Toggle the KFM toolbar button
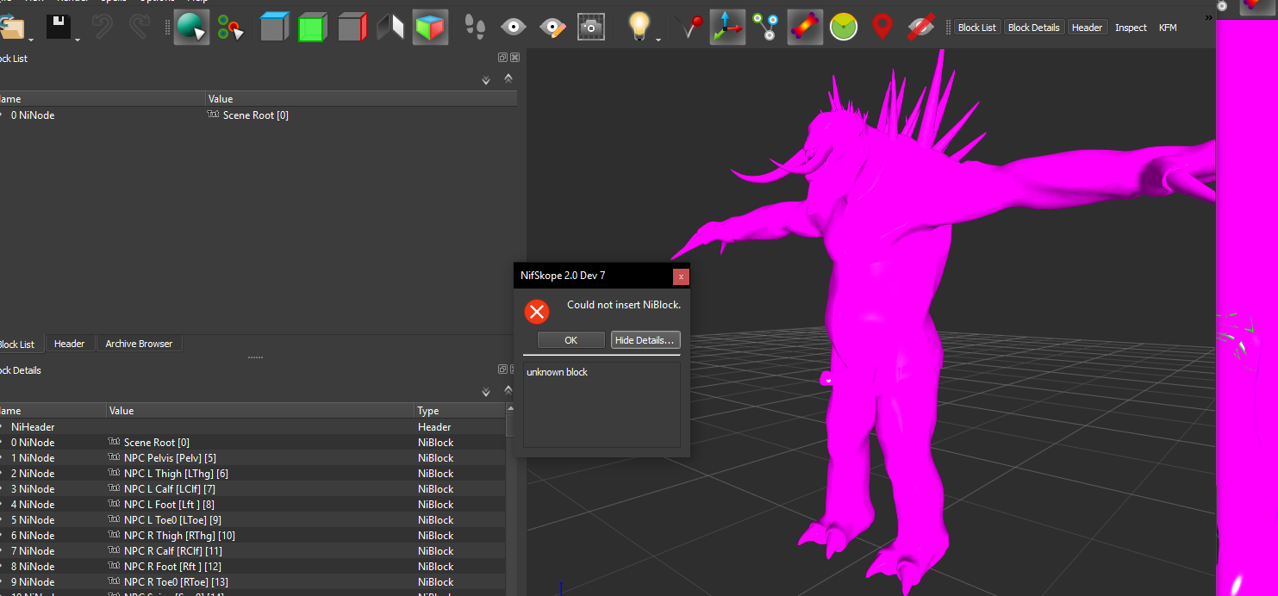This screenshot has width=1278, height=596. point(1168,28)
